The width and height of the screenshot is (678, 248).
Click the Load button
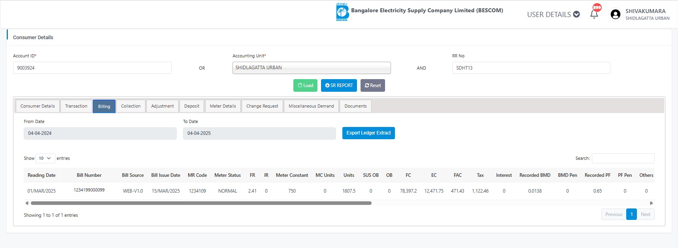click(x=305, y=85)
